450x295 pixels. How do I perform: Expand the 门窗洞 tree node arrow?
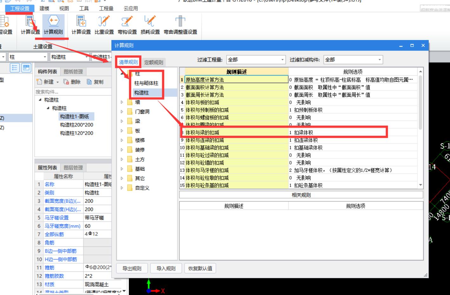pyautogui.click(x=122, y=112)
